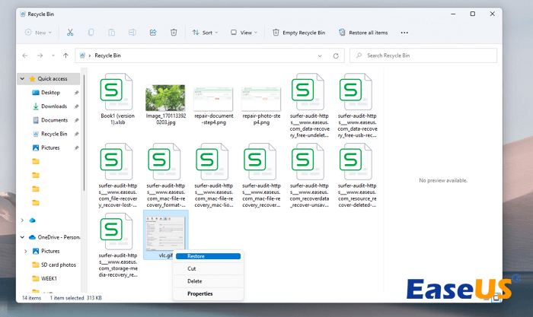Click the Delete trash icon in toolbar
Image resolution: width=533 pixels, height=317 pixels.
click(174, 33)
